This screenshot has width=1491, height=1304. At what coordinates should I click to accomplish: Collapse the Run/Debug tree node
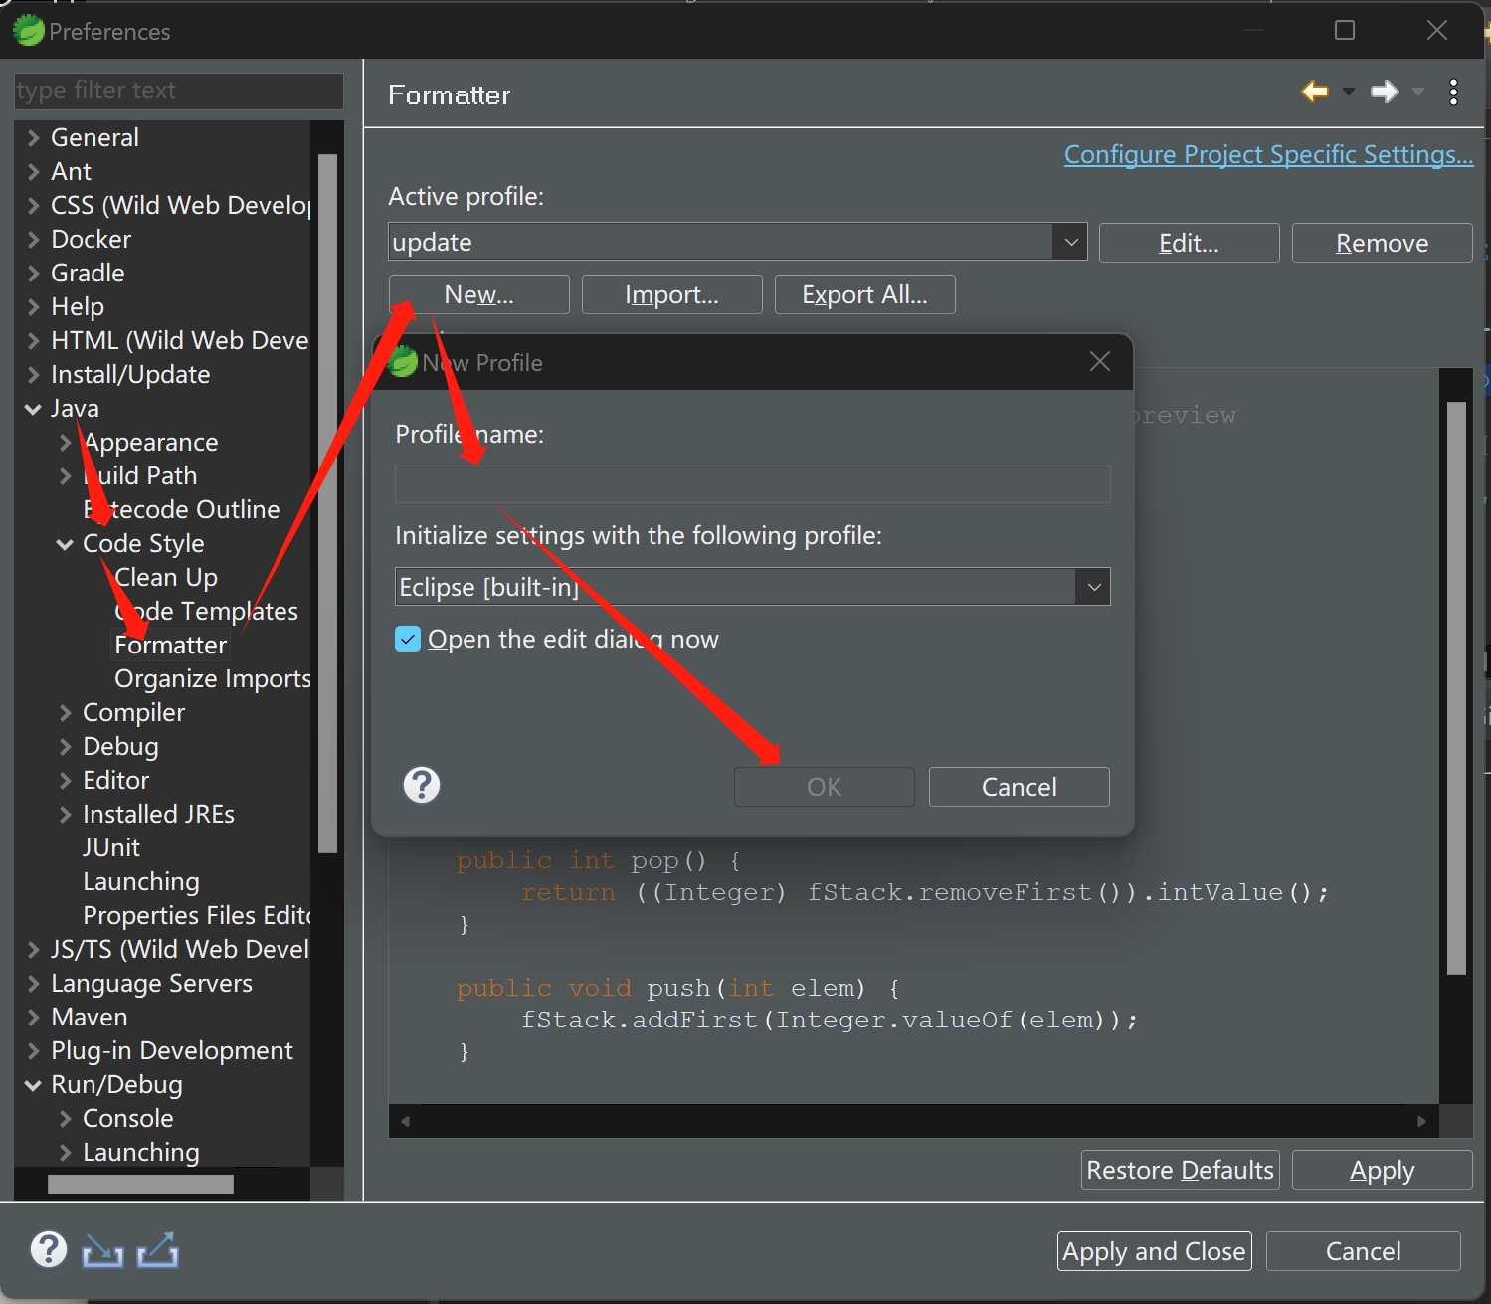(x=33, y=1085)
